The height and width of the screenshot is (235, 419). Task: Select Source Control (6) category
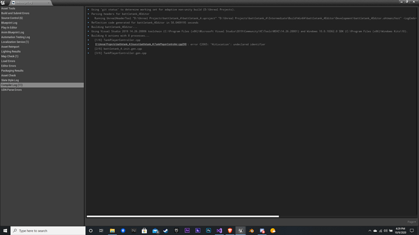(x=42, y=18)
